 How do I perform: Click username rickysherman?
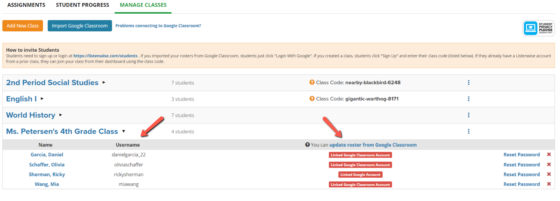pos(129,174)
